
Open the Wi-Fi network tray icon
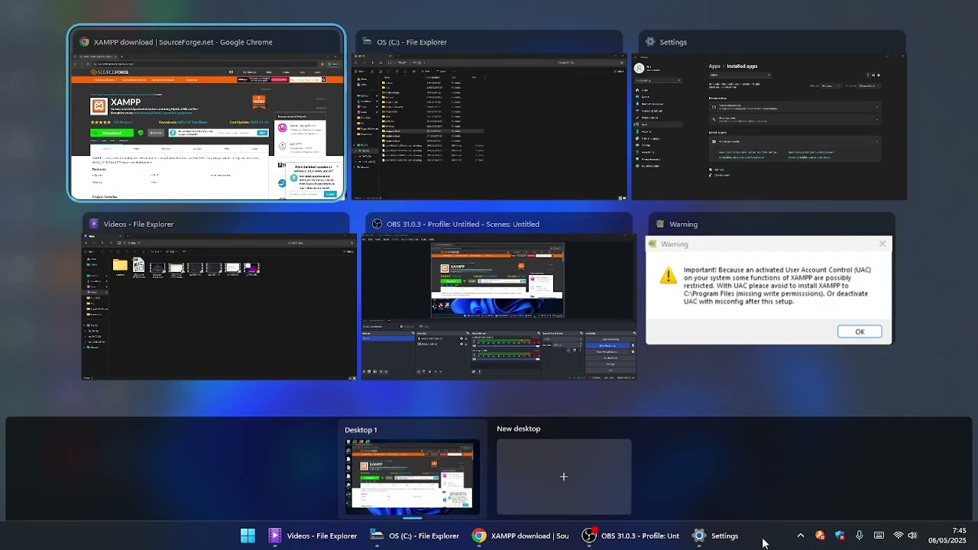pos(899,535)
